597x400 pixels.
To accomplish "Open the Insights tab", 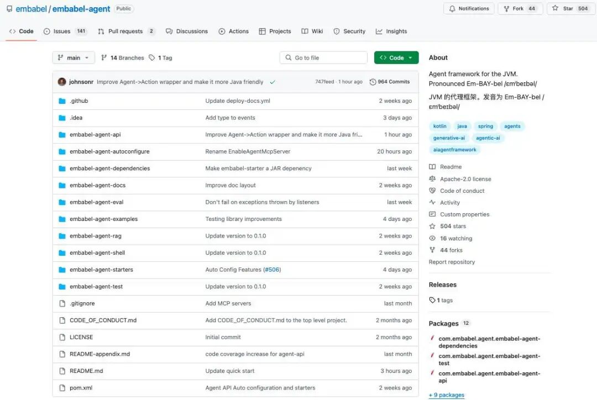I will (391, 31).
